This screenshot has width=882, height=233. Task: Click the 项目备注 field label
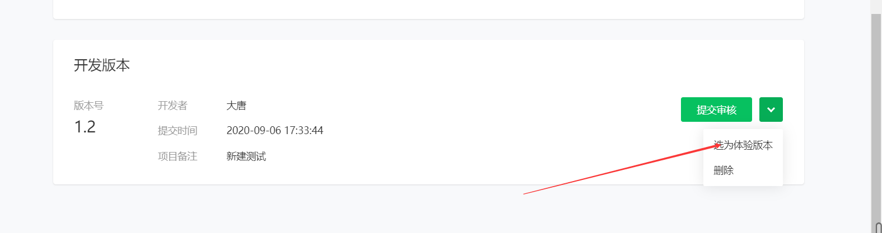coord(178,156)
